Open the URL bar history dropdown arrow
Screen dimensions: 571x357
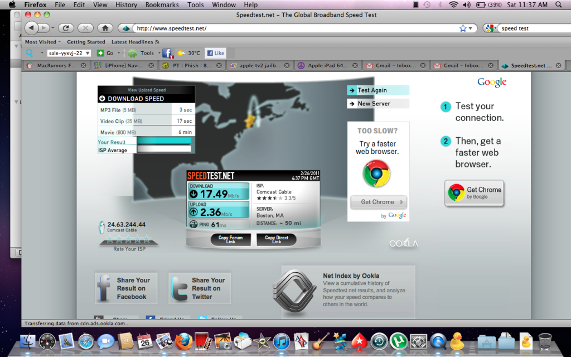[x=471, y=28]
